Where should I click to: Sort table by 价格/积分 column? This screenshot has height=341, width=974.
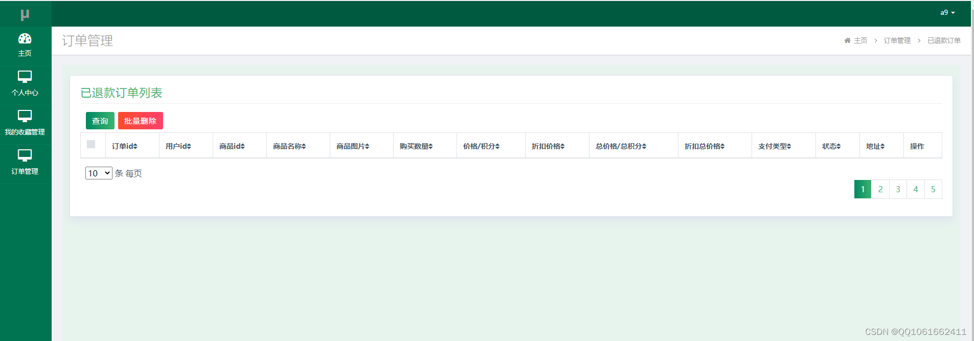(481, 146)
